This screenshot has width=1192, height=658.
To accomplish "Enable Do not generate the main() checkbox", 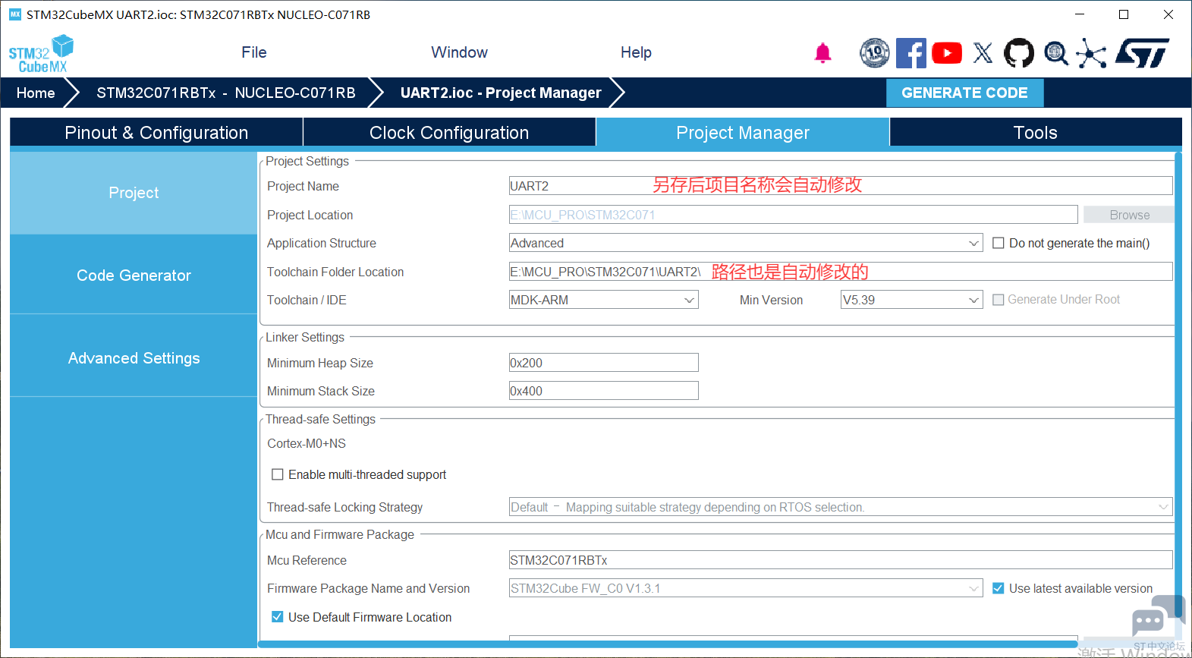I will [x=999, y=243].
